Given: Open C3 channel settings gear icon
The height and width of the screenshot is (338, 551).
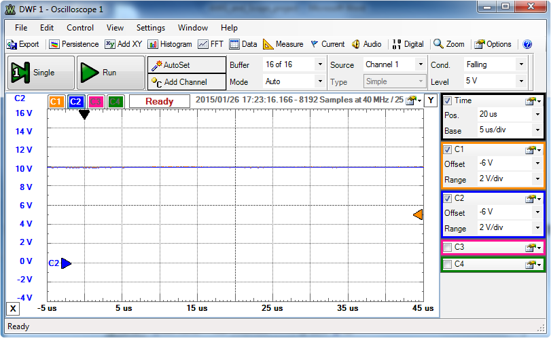Looking at the screenshot, I should pyautogui.click(x=533, y=248).
